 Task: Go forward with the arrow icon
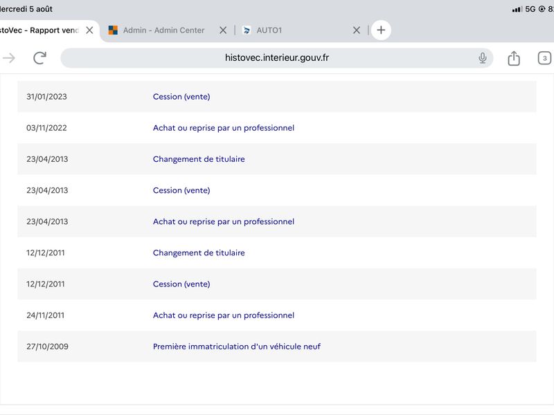[x=9, y=58]
